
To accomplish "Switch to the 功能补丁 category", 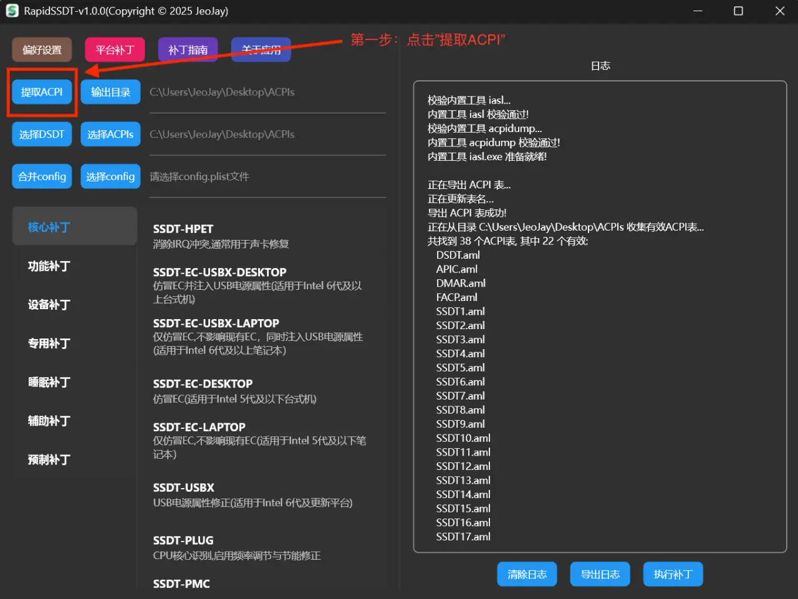I will 49,266.
